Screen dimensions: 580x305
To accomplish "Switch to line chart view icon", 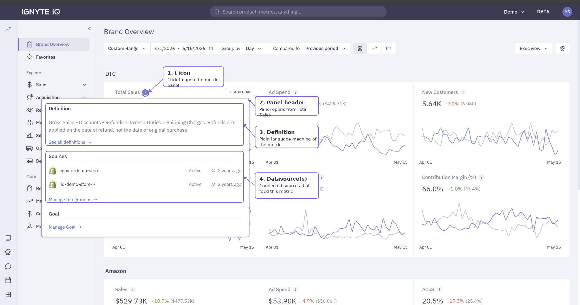I will (374, 48).
